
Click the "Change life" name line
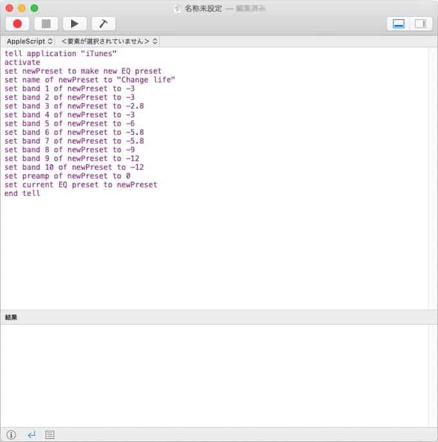click(90, 80)
